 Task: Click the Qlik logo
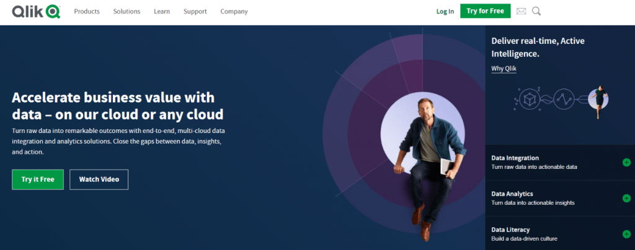pos(36,11)
